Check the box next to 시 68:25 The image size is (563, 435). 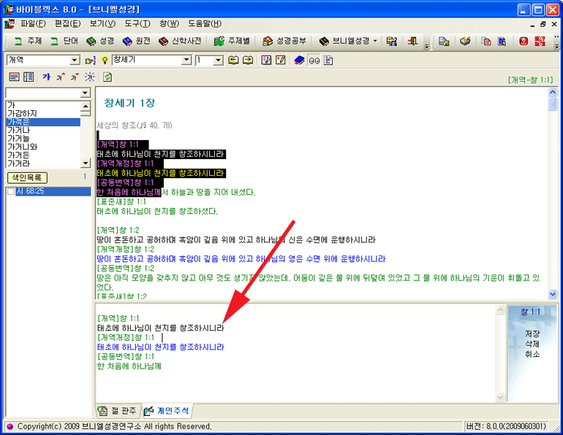(x=11, y=191)
